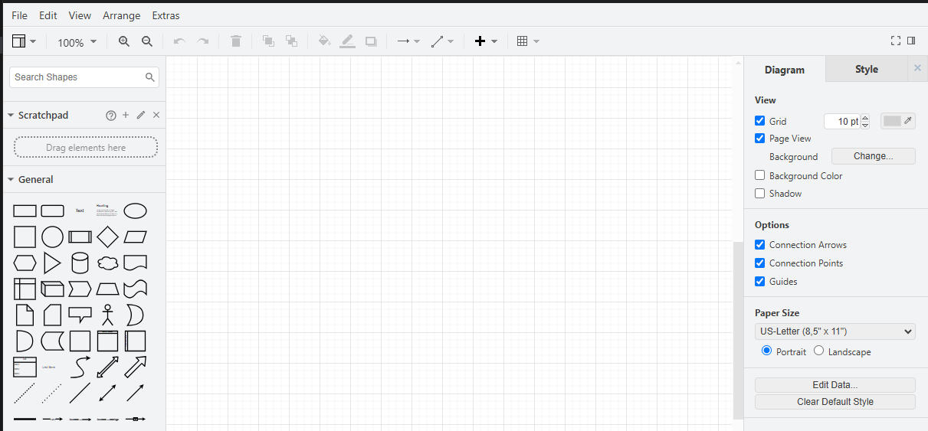Click the Edit Data button
The width and height of the screenshot is (928, 431).
tap(835, 385)
